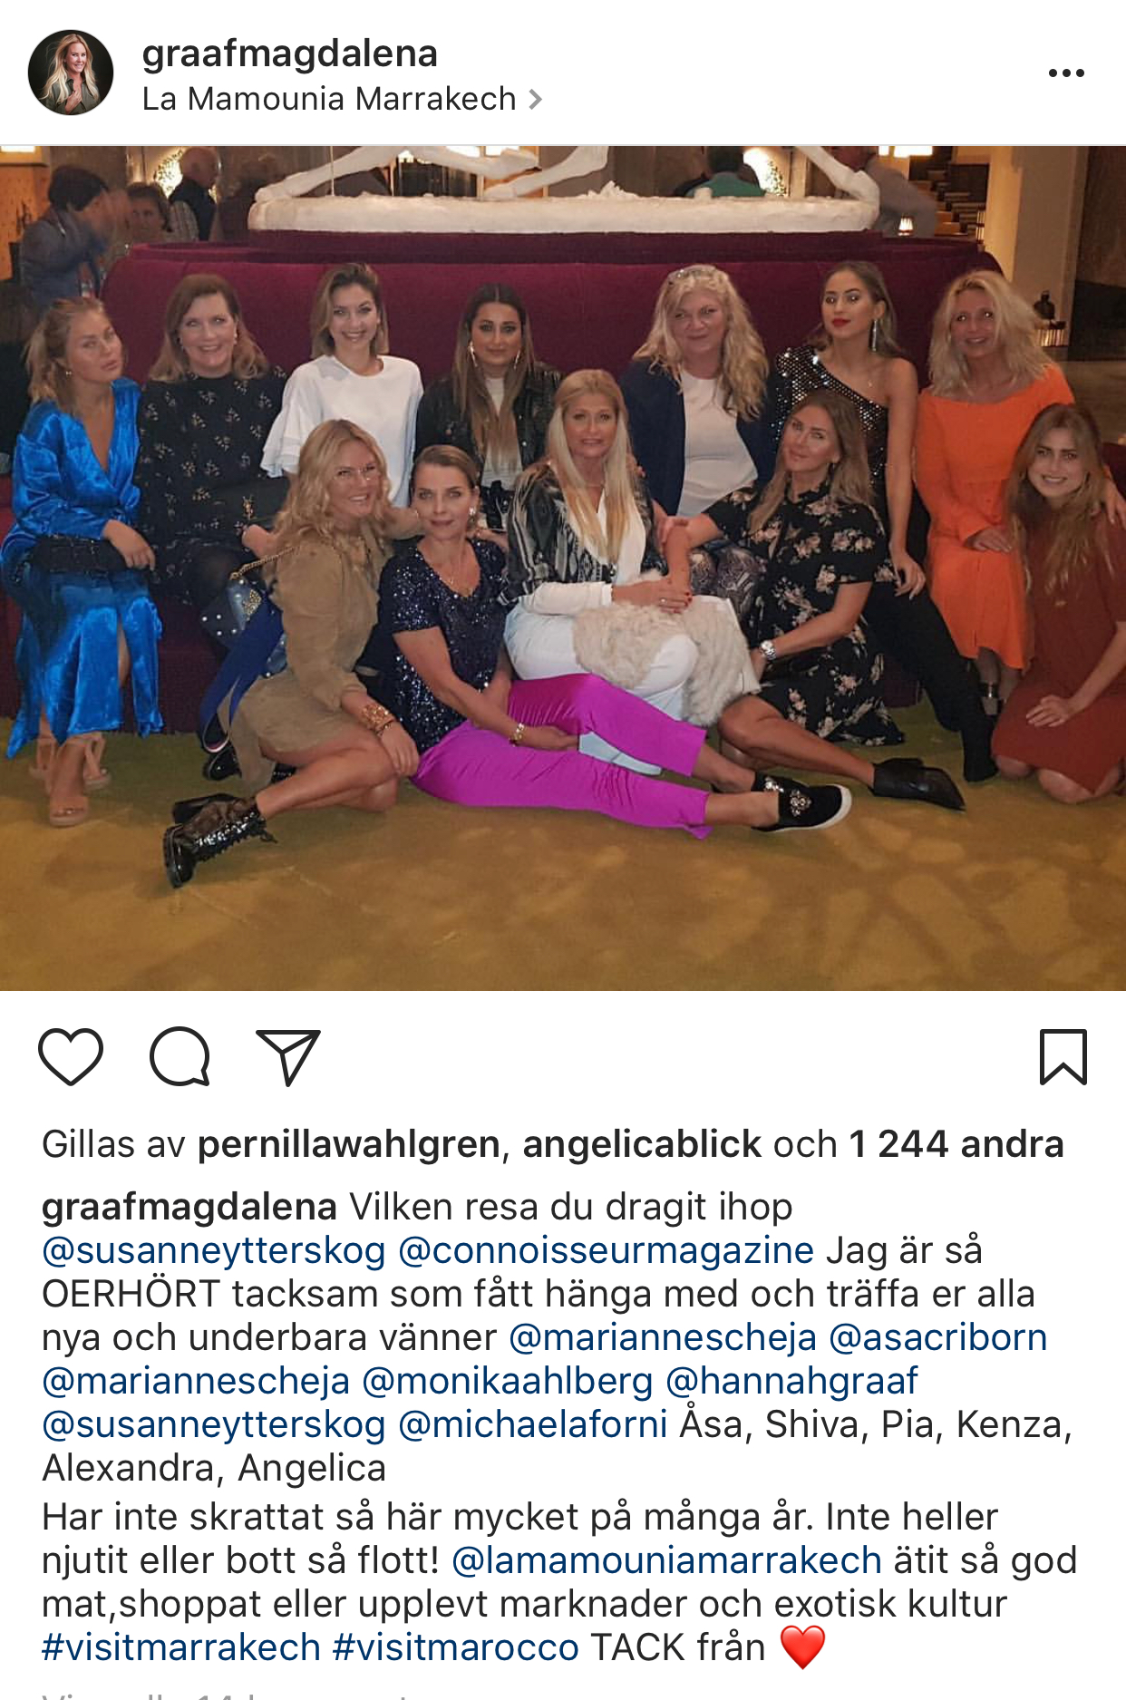Open @monikaahlberg mention
This screenshot has width=1126, height=1700.
point(508,1382)
